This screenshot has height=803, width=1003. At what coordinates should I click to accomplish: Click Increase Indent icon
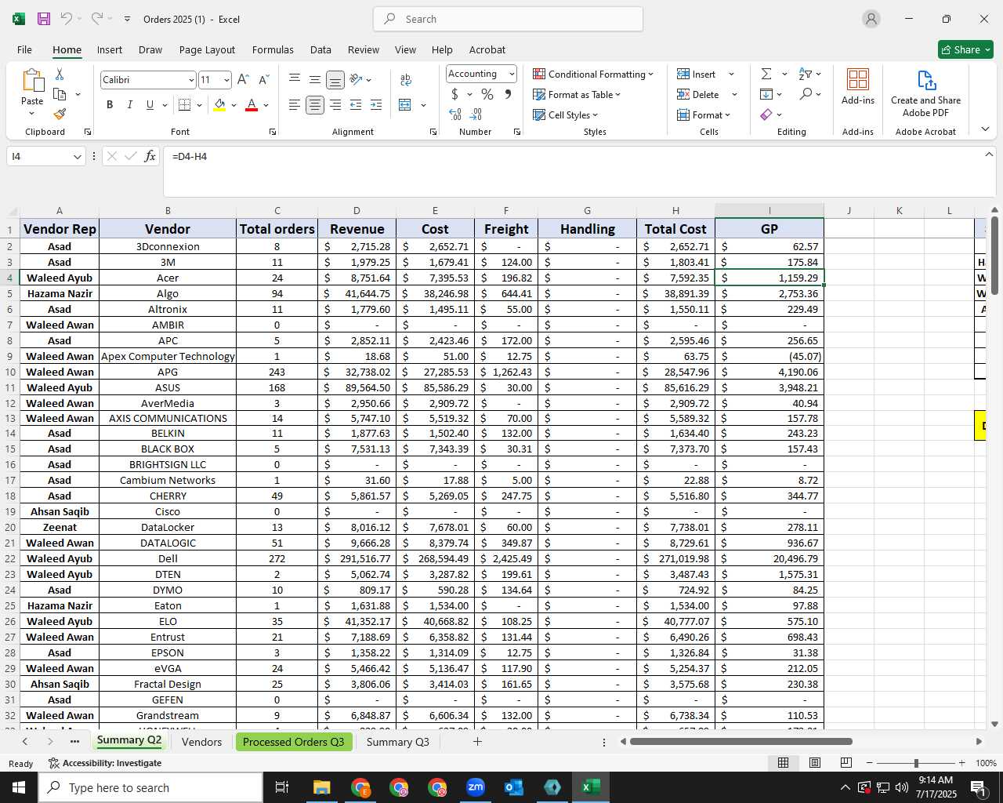(x=376, y=105)
